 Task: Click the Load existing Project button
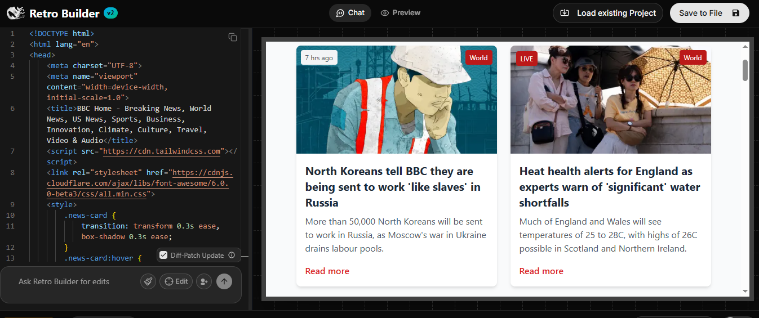click(608, 13)
